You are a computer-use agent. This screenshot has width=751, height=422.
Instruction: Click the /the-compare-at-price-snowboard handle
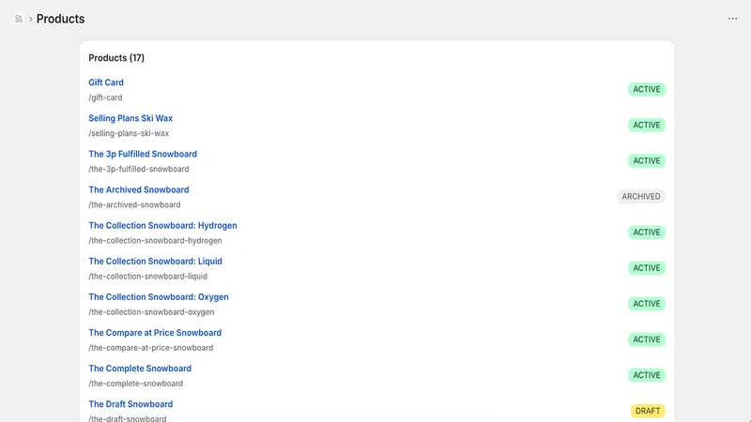(150, 348)
